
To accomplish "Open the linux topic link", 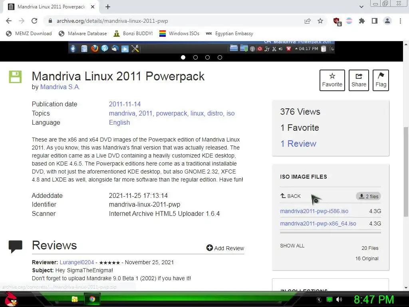I will pyautogui.click(x=197, y=113).
